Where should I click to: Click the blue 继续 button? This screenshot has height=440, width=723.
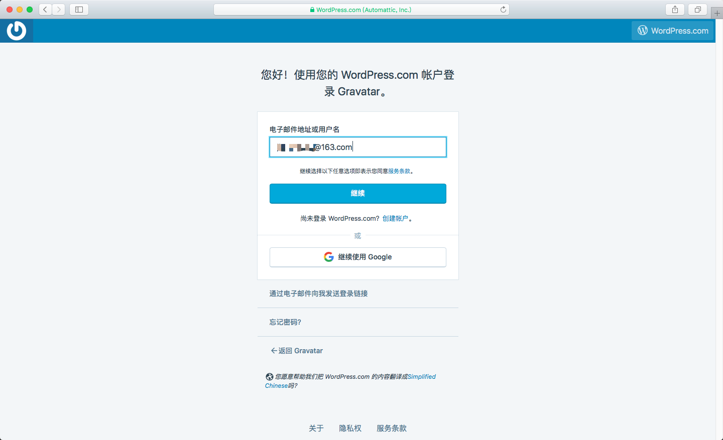tap(358, 194)
